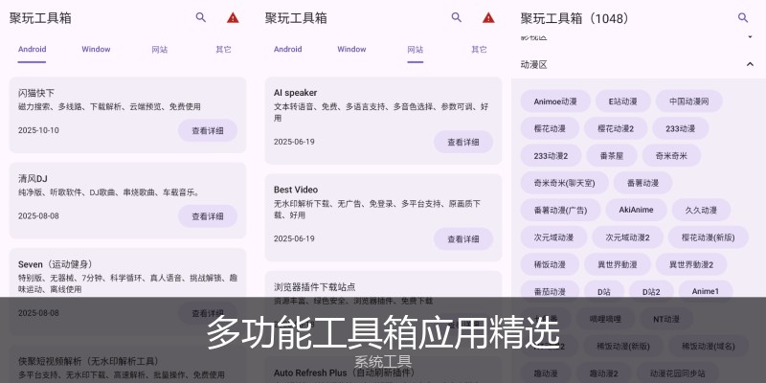The width and height of the screenshot is (766, 383).
Task: Open the E站动漫 chip
Action: pos(622,101)
